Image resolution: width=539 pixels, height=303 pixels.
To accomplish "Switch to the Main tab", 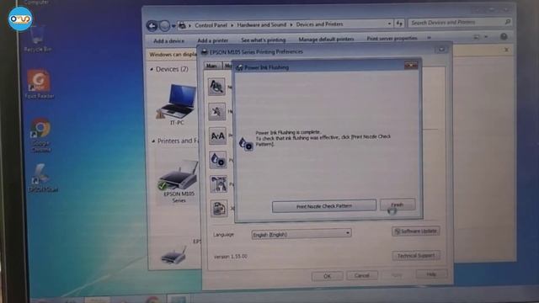I will click(x=212, y=66).
